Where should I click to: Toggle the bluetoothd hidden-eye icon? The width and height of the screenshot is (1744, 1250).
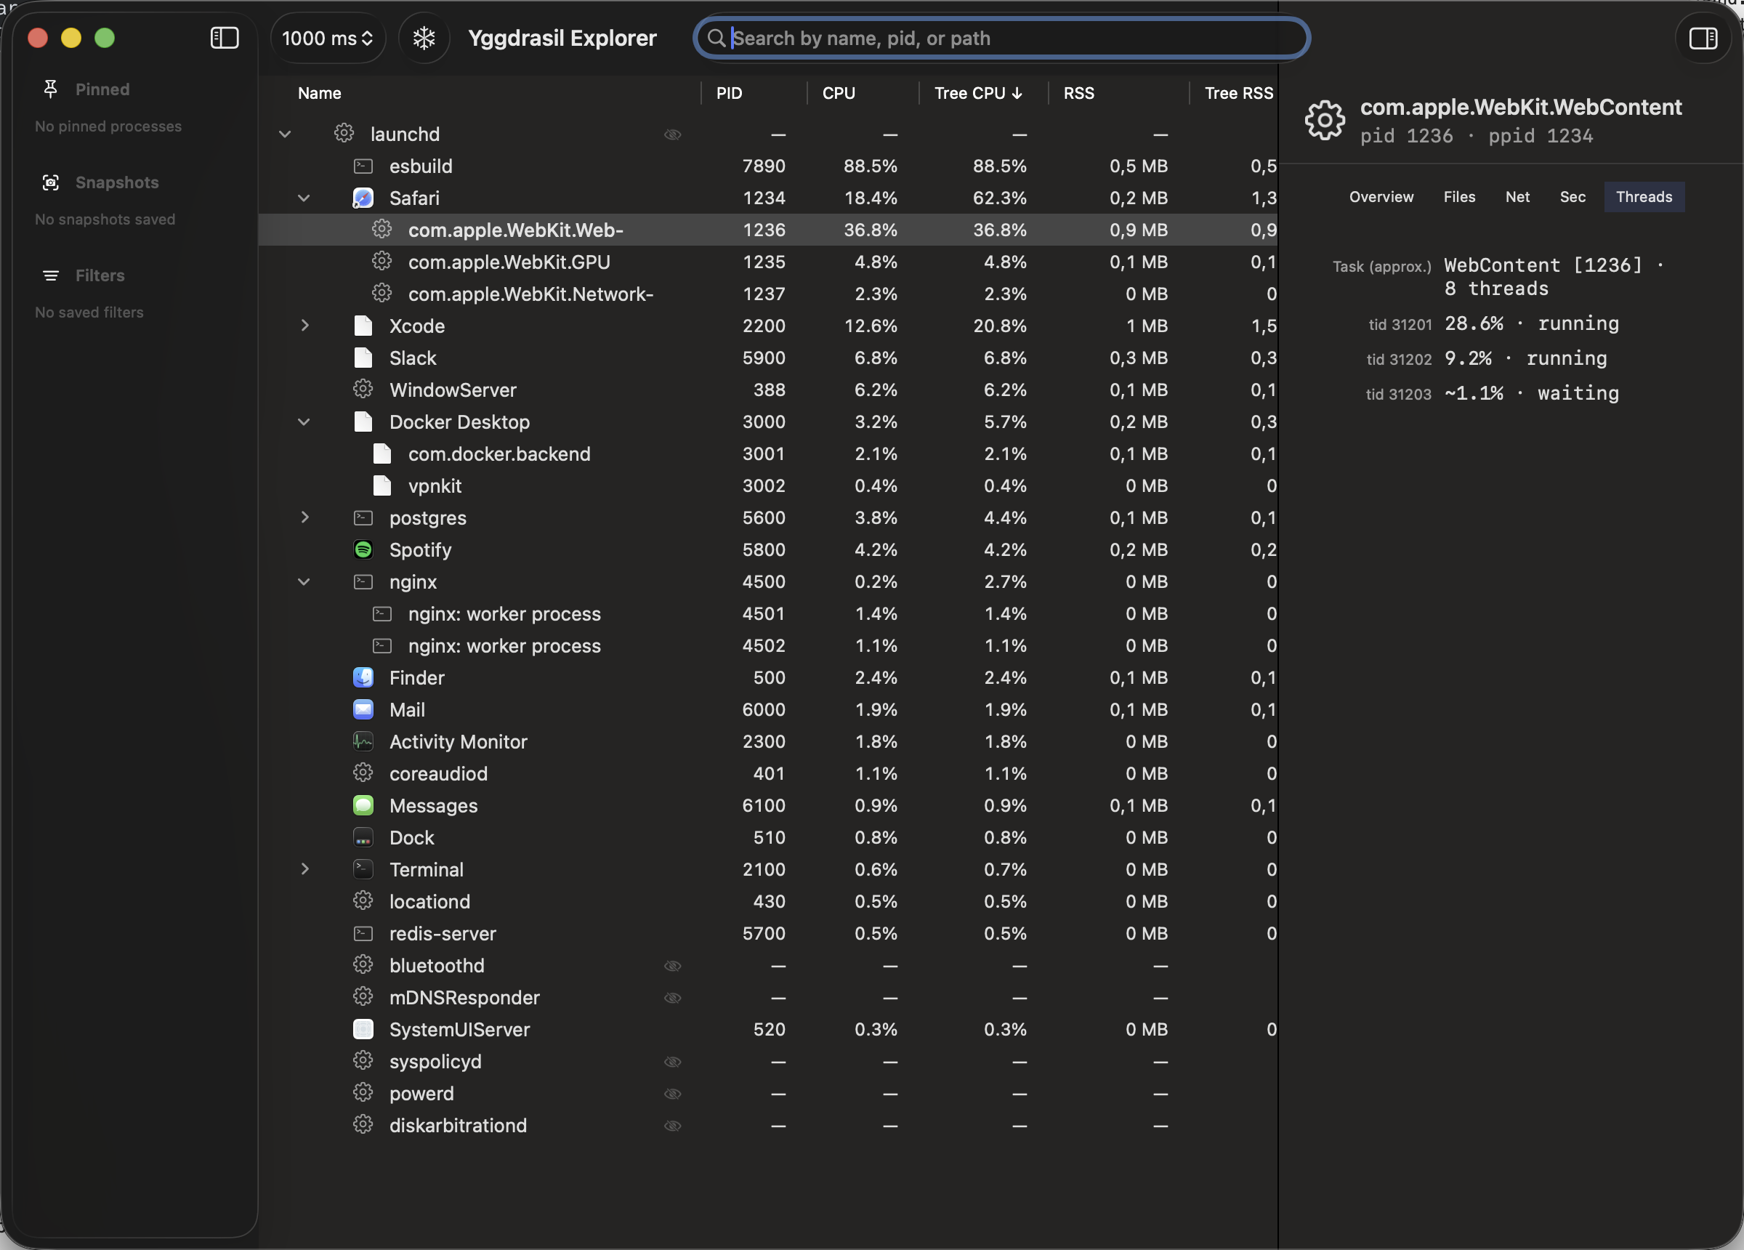pos(673,965)
